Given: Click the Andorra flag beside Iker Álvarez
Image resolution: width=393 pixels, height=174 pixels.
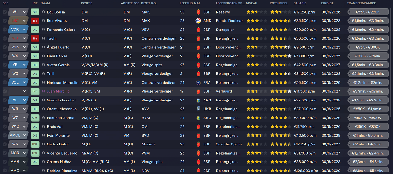Looking at the screenshot, I should 198,21.
